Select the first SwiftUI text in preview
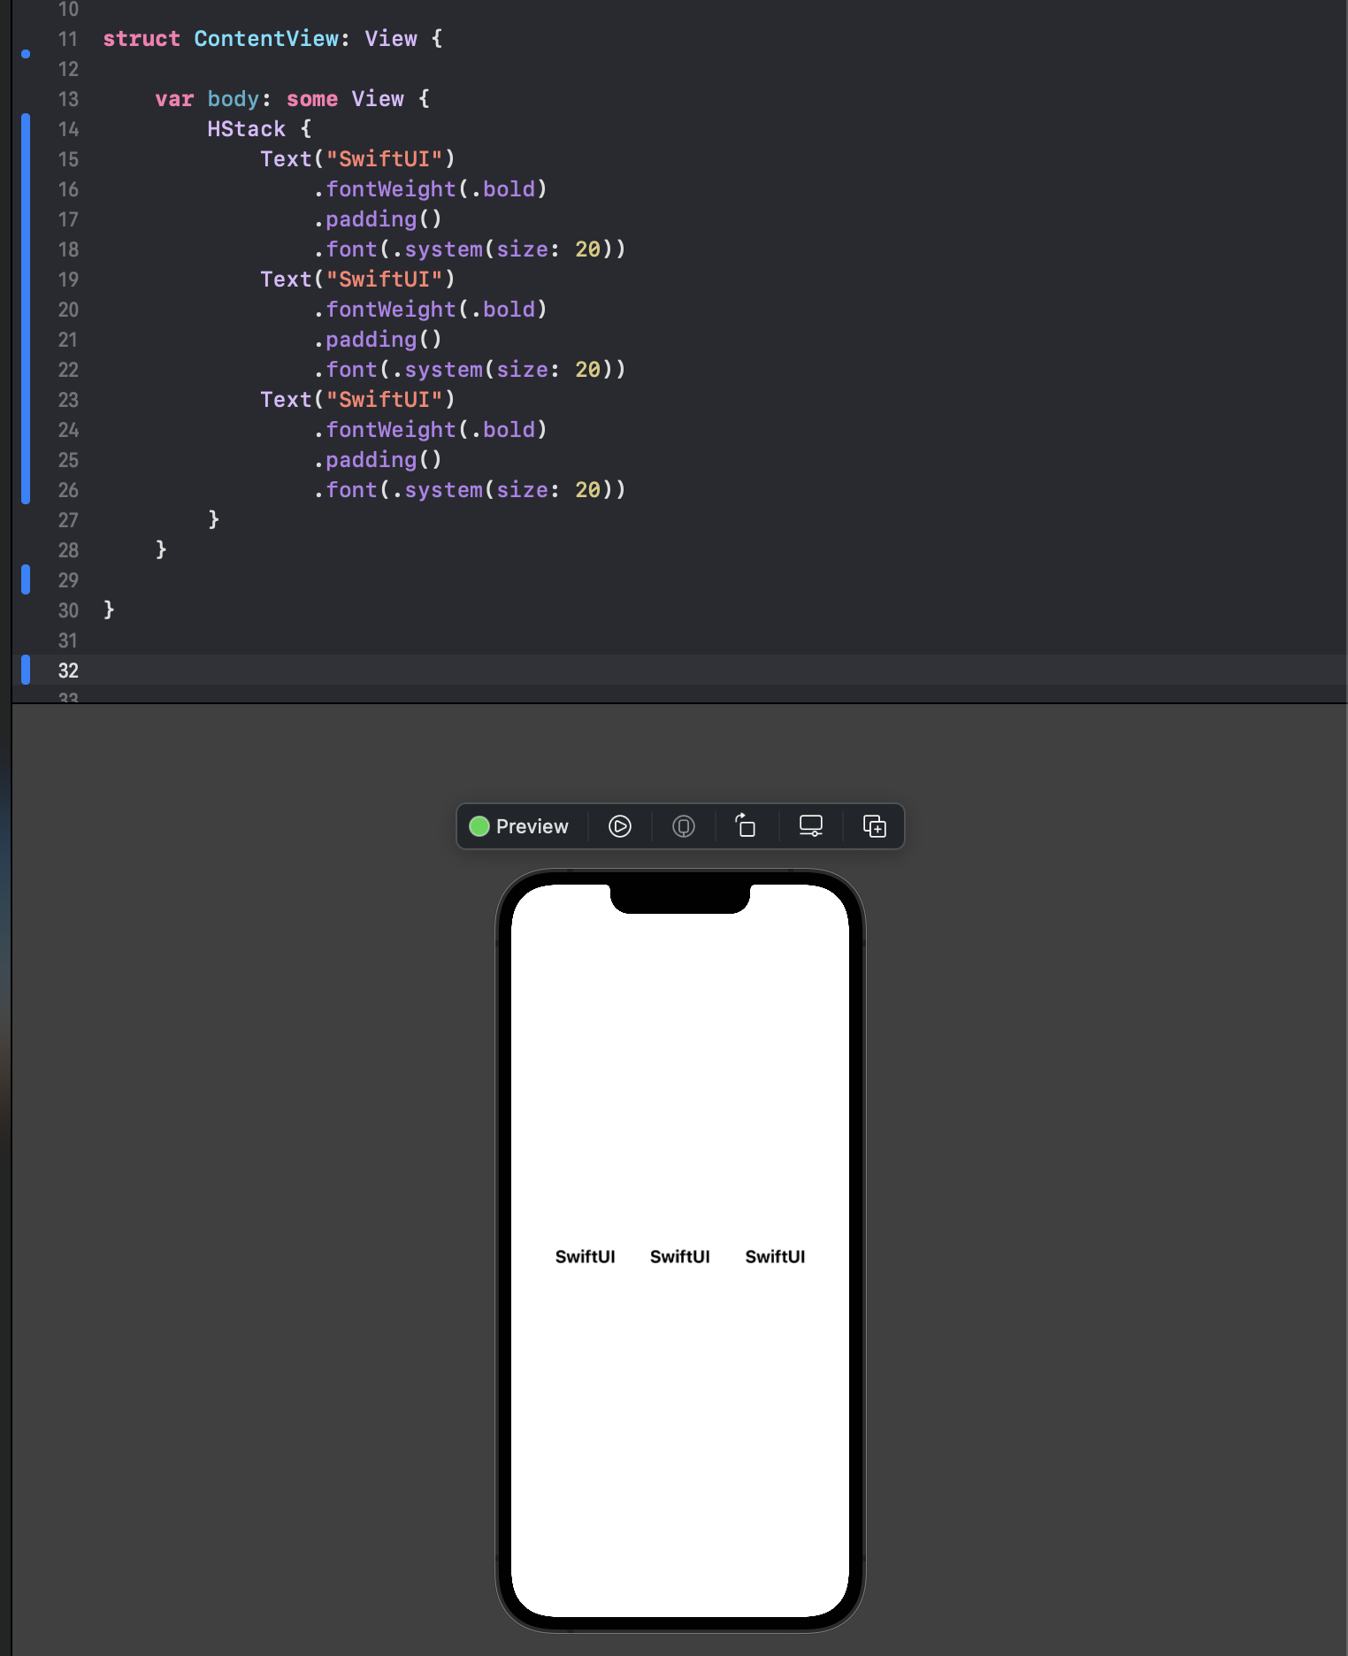This screenshot has width=1348, height=1656. click(x=586, y=1257)
